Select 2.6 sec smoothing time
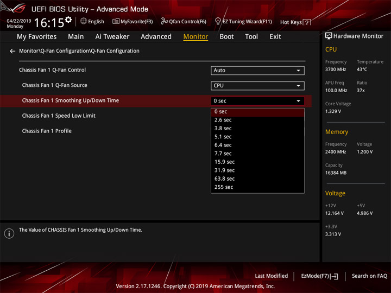This screenshot has height=293, width=391. pyautogui.click(x=257, y=120)
